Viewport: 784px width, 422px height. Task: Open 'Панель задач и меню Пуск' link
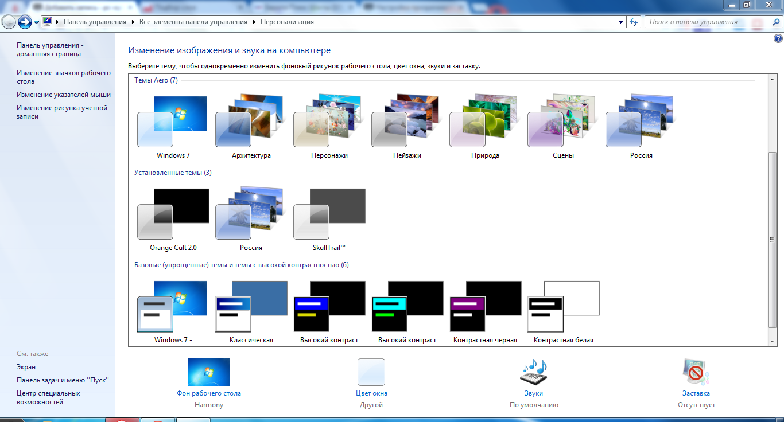pos(63,380)
